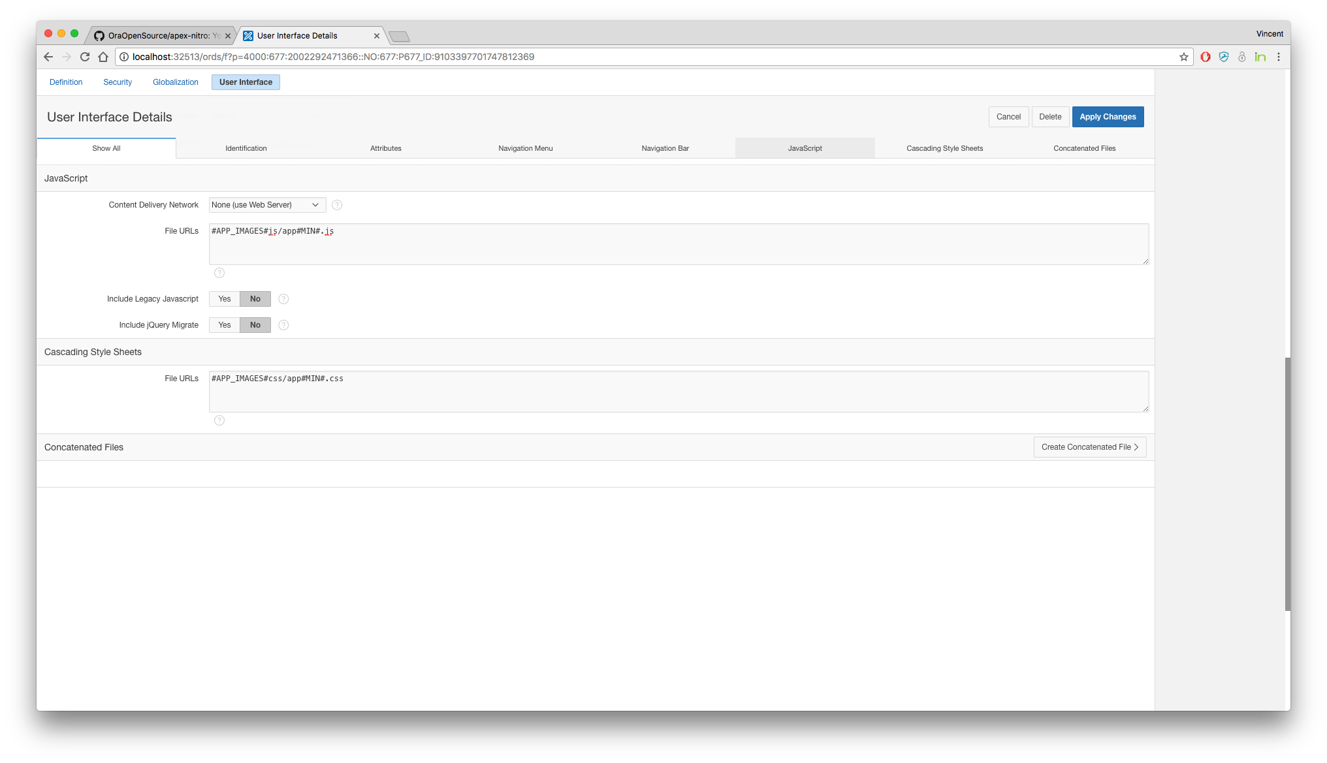Open Content Delivery Network dropdown

pyautogui.click(x=267, y=205)
